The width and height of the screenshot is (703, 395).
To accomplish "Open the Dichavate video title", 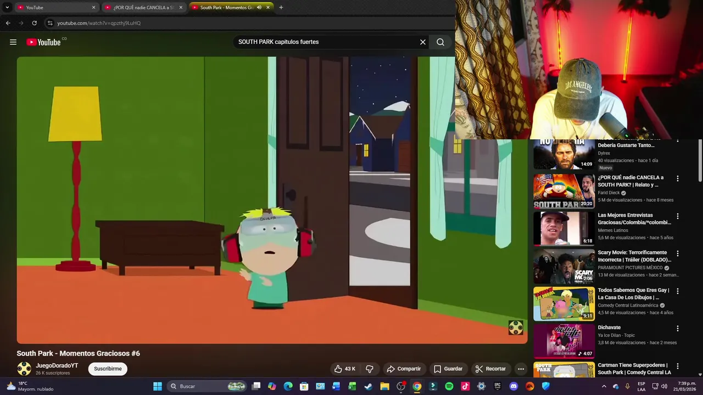I will coord(609,328).
